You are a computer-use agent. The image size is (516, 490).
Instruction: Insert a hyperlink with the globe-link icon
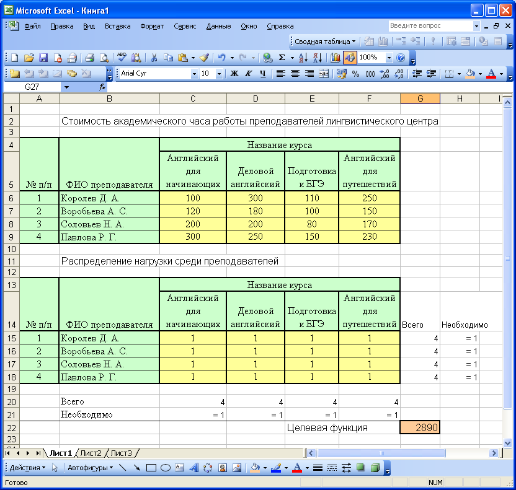click(267, 58)
